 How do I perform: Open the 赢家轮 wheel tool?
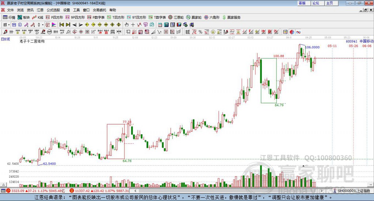[194, 18]
